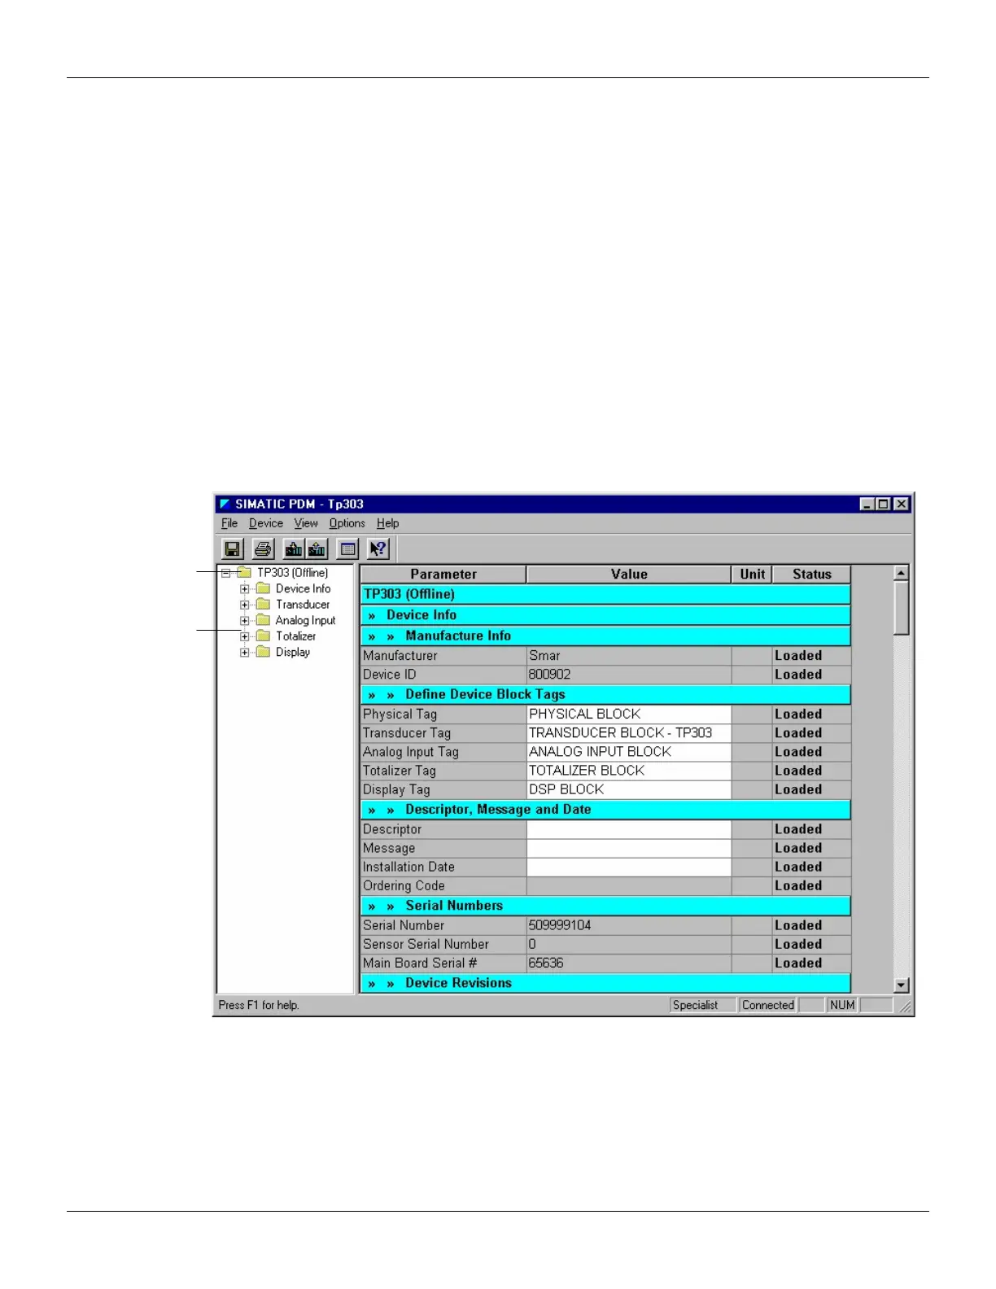The height and width of the screenshot is (1289, 996).
Task: Click the empty Descriptor value field
Action: click(x=629, y=829)
